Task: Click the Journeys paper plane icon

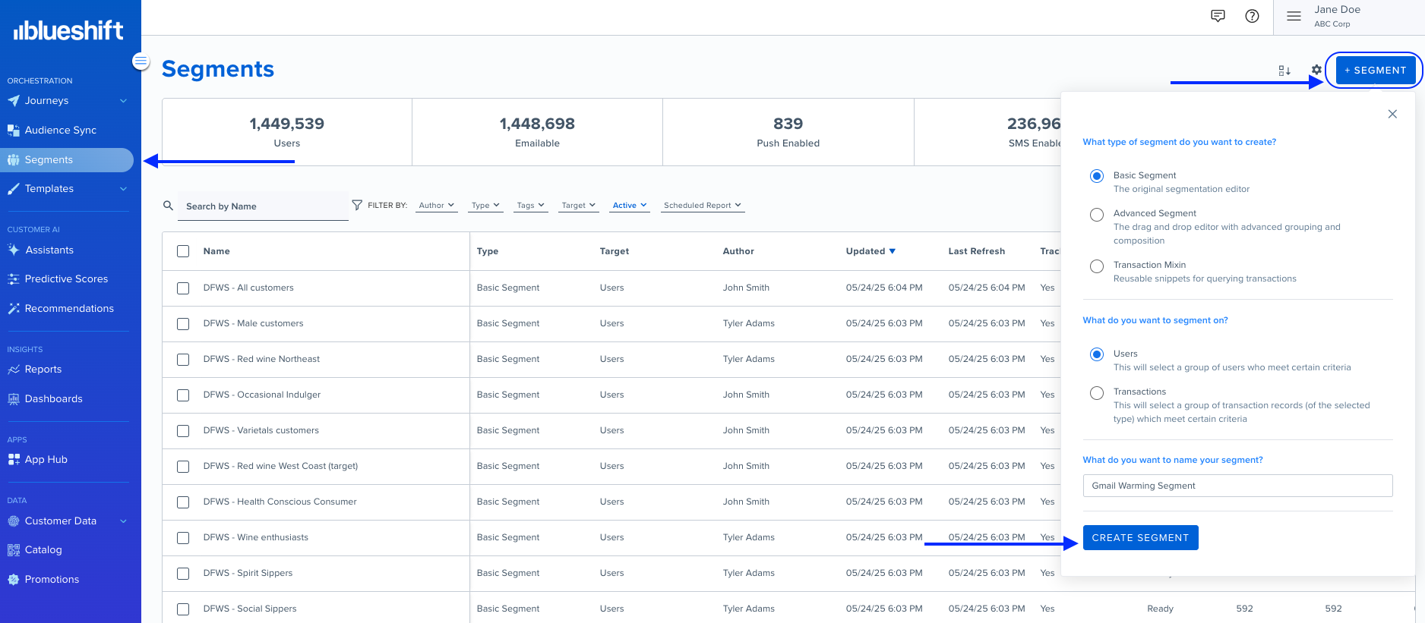Action: [x=13, y=101]
